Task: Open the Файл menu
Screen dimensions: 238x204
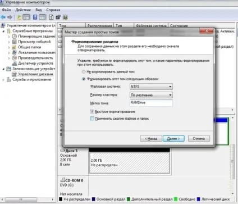Action: [x=6, y=10]
